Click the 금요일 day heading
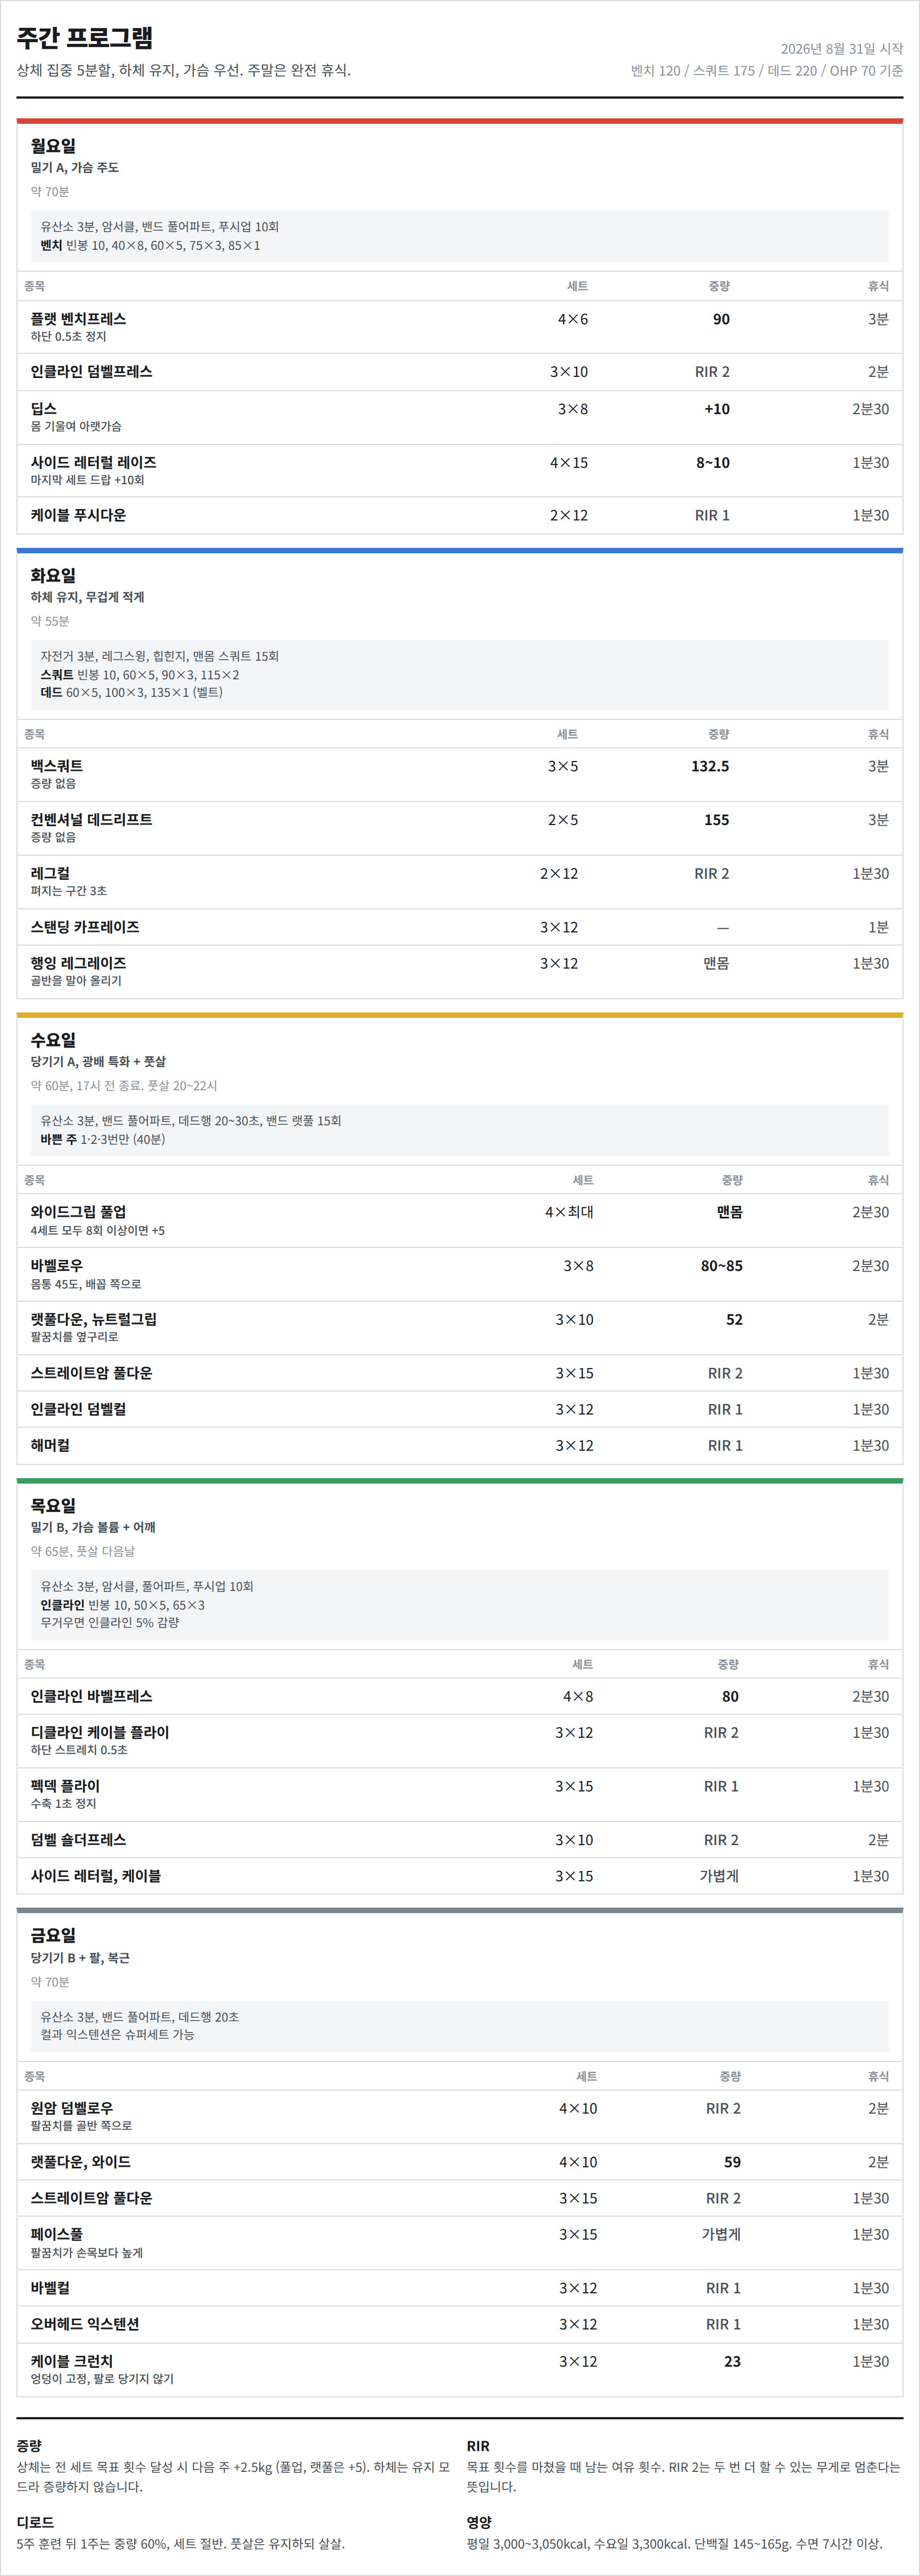This screenshot has width=920, height=2576. click(x=53, y=1935)
